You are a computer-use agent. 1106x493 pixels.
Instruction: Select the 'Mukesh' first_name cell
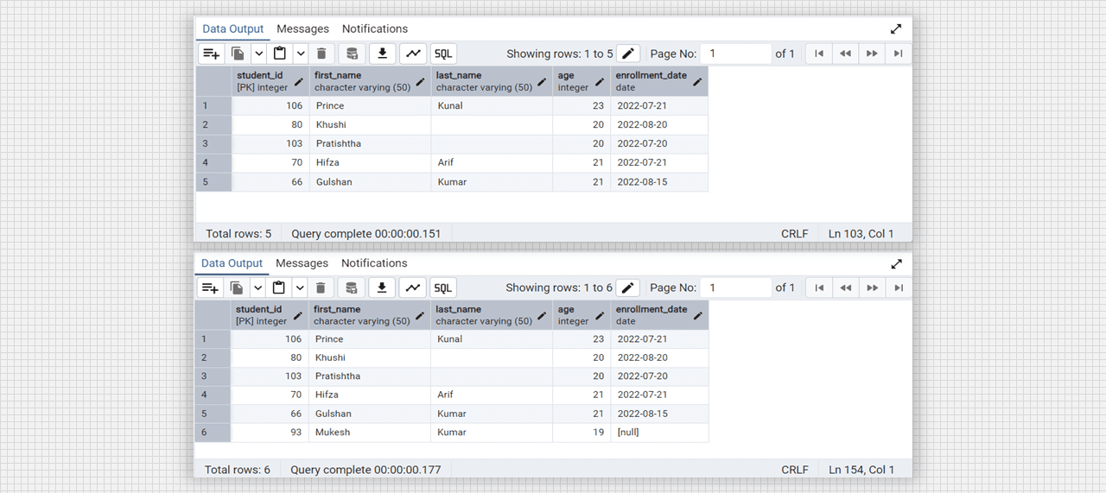[x=370, y=433]
